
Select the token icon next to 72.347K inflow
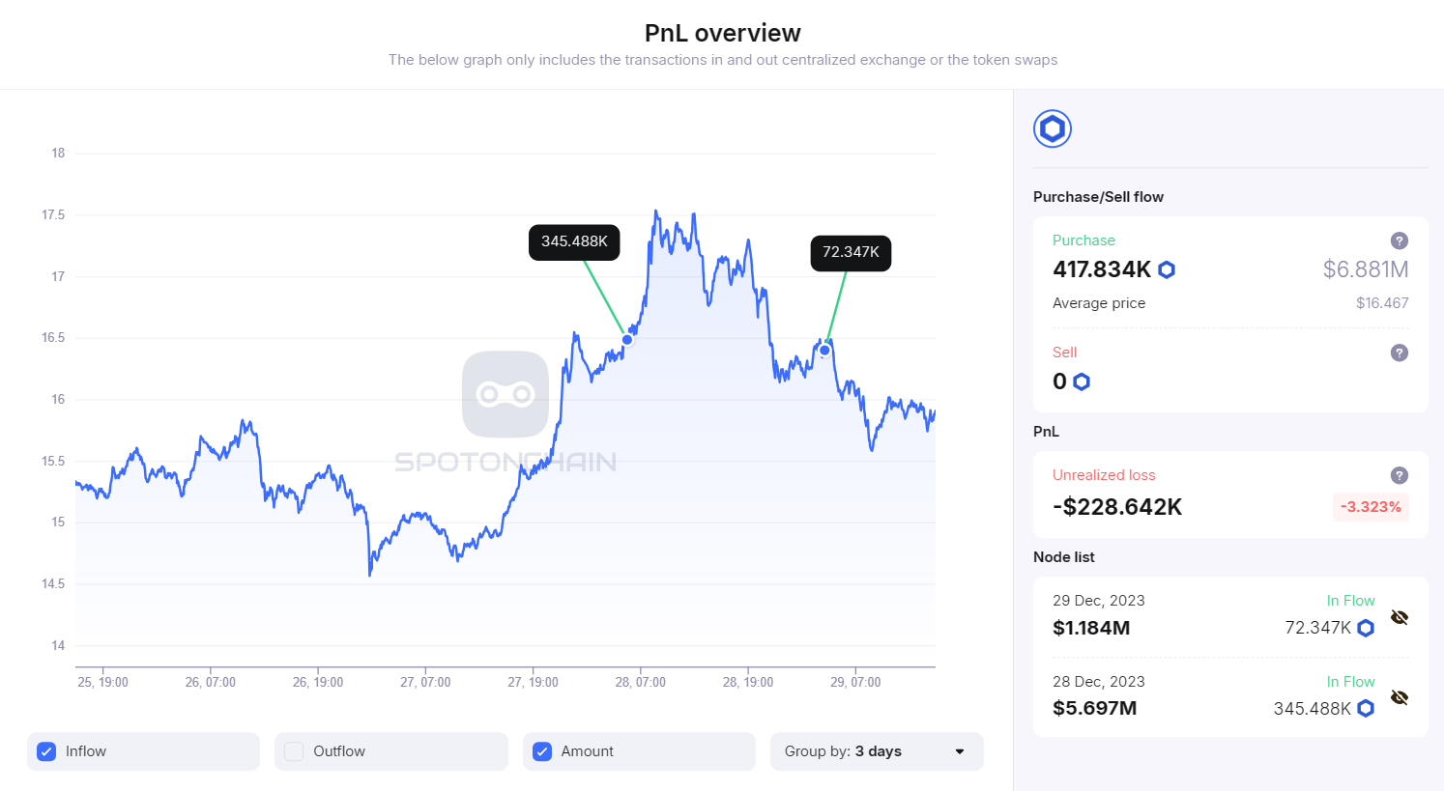coord(1365,628)
